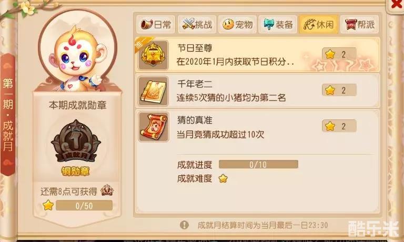The height and width of the screenshot is (242, 404).
Task: Click the golden trophy icon for 节日至尊
Action: [153, 55]
